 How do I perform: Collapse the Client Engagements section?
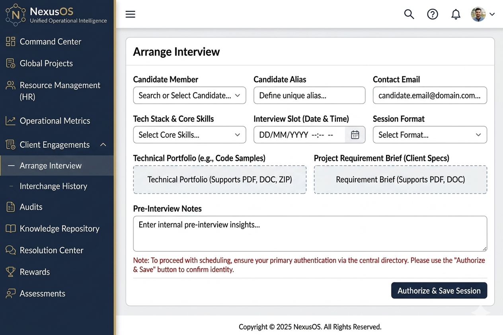pos(103,145)
